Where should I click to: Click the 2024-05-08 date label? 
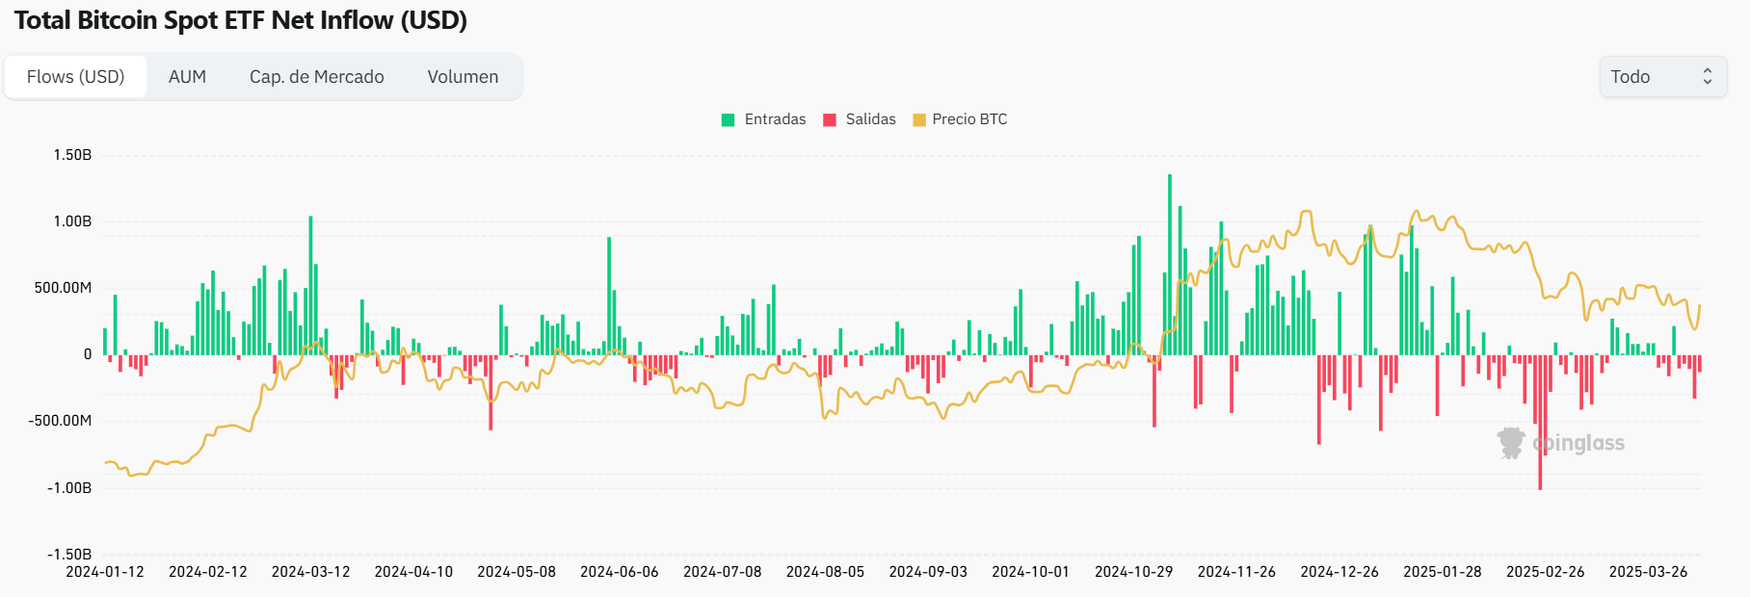click(517, 572)
